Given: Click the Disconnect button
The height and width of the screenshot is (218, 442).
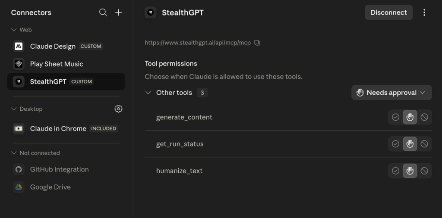Looking at the screenshot, I should (389, 12).
